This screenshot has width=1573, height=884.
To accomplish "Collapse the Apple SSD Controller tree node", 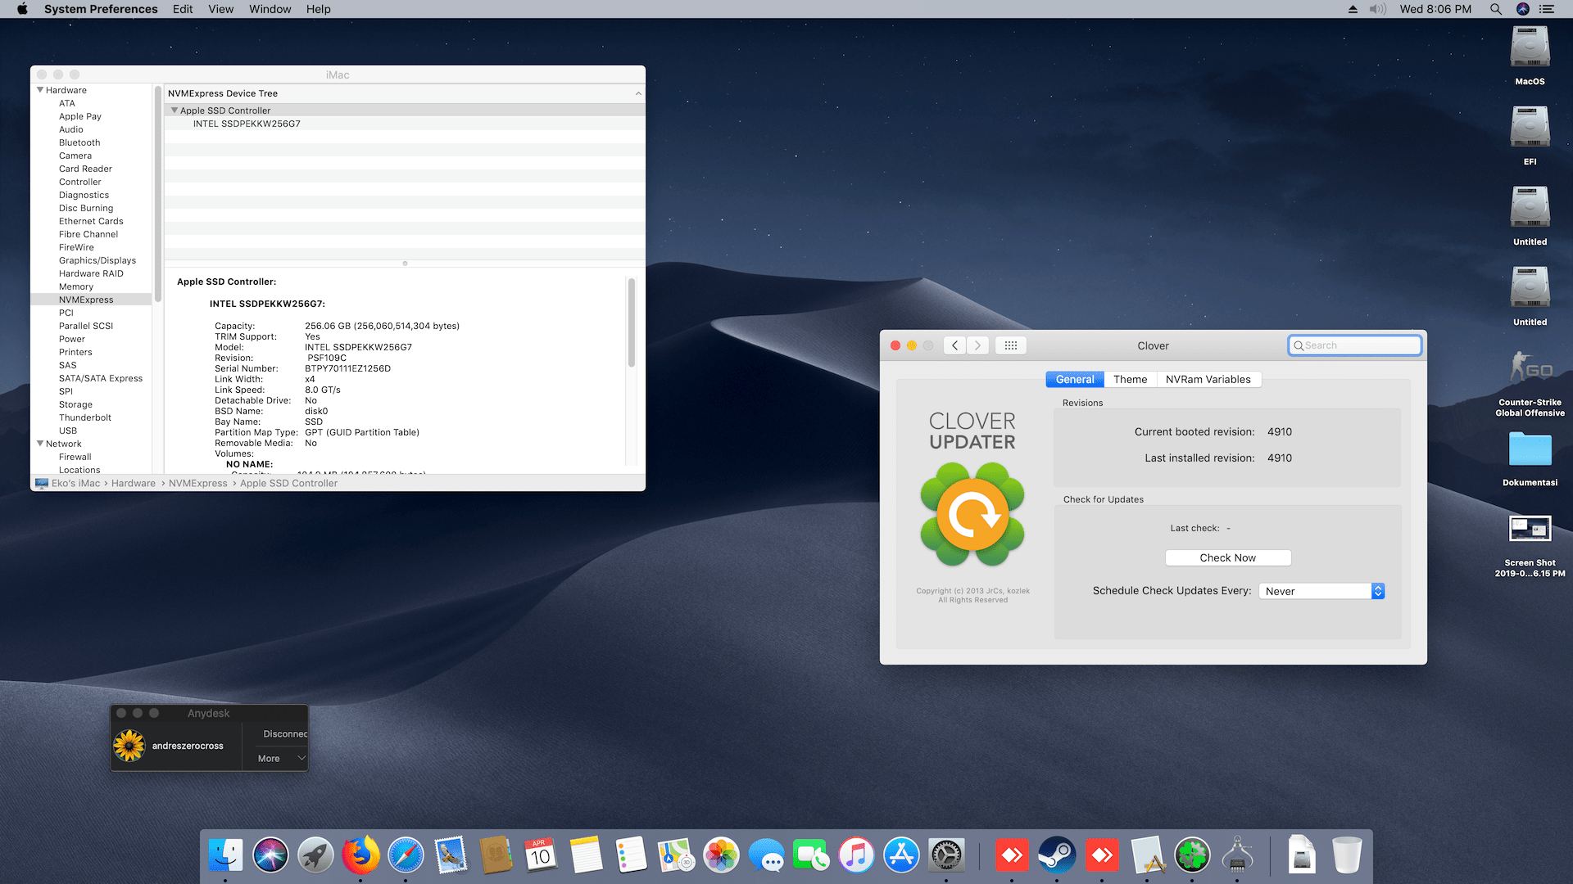I will click(x=175, y=110).
